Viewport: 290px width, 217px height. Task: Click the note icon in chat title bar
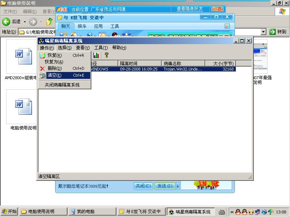(60, 17)
